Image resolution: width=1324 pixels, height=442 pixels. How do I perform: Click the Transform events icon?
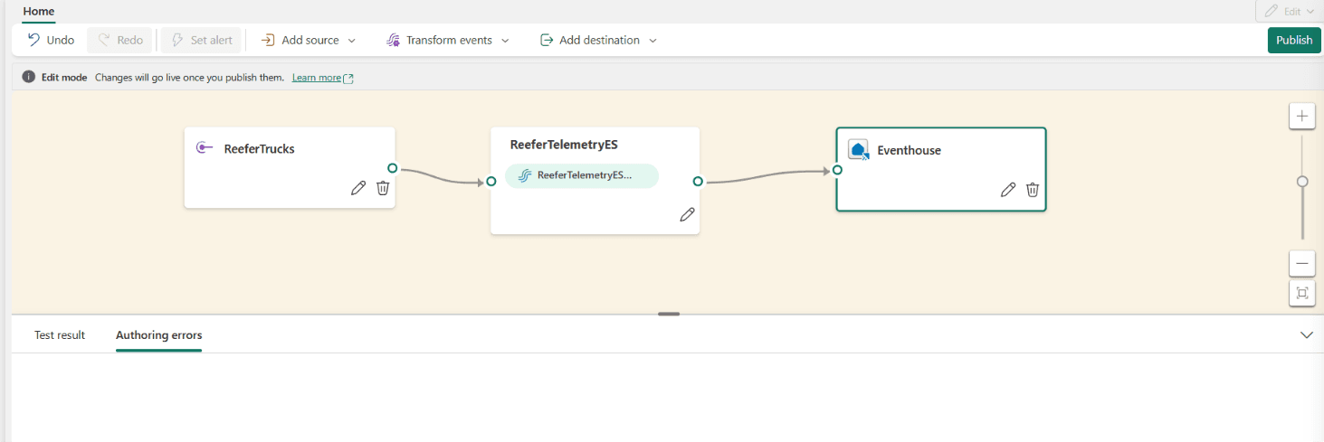tap(393, 40)
